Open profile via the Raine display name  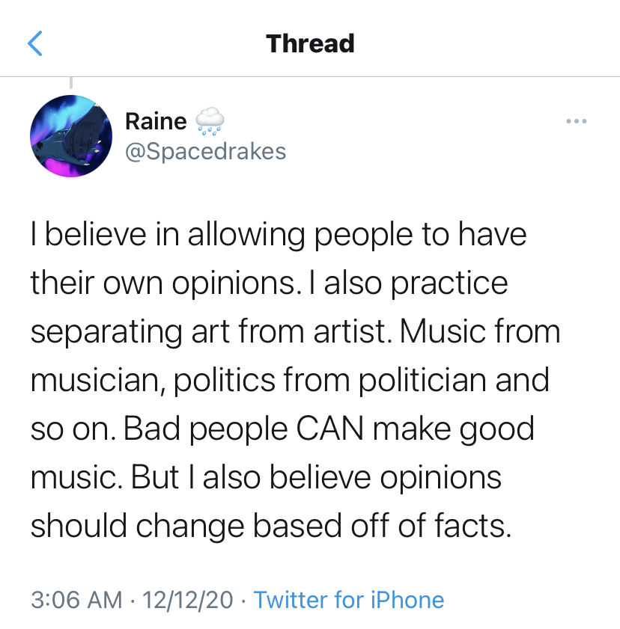156,121
